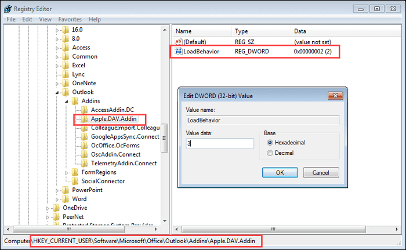
Task: Select the Apple.DAV.Addin folder icon
Action: [77, 119]
